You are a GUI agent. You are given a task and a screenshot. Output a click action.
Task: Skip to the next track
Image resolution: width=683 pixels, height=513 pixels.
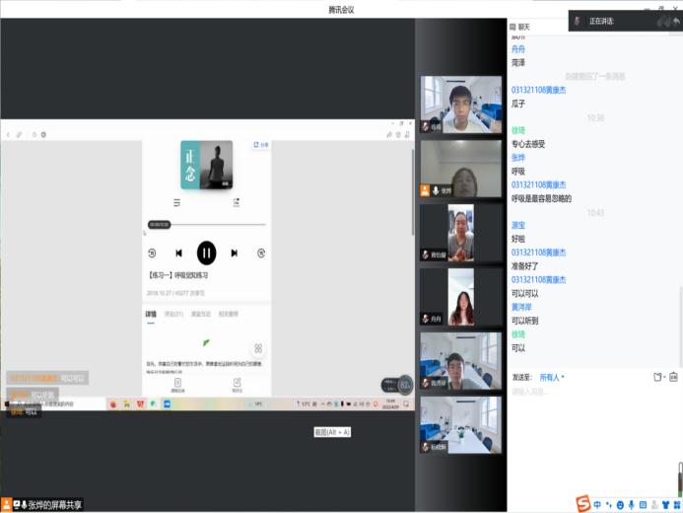point(235,254)
